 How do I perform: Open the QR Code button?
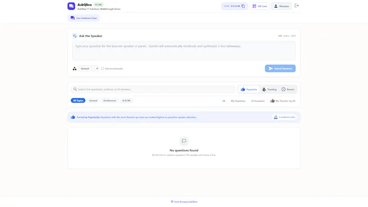click(x=259, y=6)
